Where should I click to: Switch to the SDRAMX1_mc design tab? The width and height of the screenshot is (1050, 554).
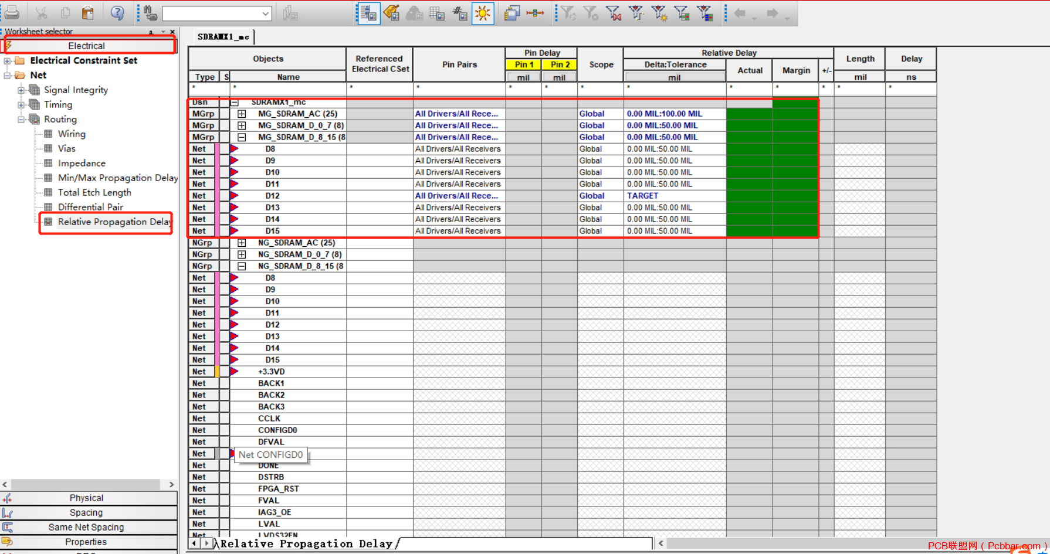223,36
